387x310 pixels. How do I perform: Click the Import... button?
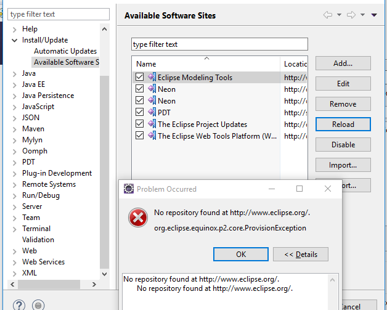pyautogui.click(x=343, y=165)
